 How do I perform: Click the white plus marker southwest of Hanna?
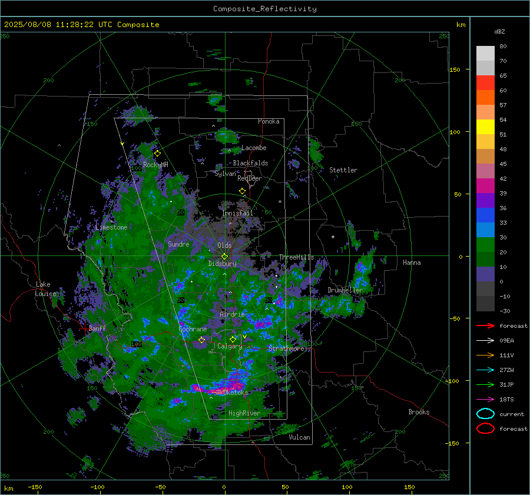point(333,237)
